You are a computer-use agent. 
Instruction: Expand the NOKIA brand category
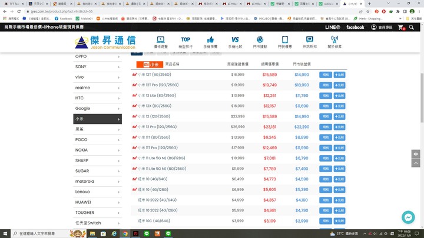[97, 150]
